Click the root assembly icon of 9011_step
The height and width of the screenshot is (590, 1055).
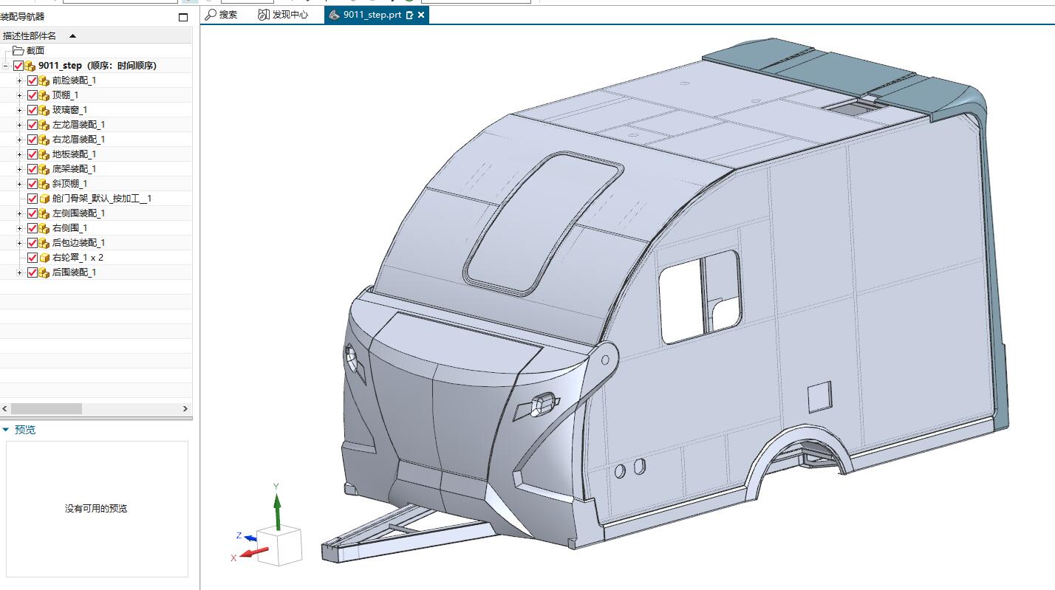click(x=30, y=66)
